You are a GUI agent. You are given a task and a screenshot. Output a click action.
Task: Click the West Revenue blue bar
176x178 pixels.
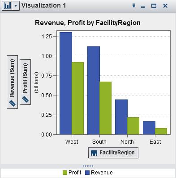coord(66,83)
